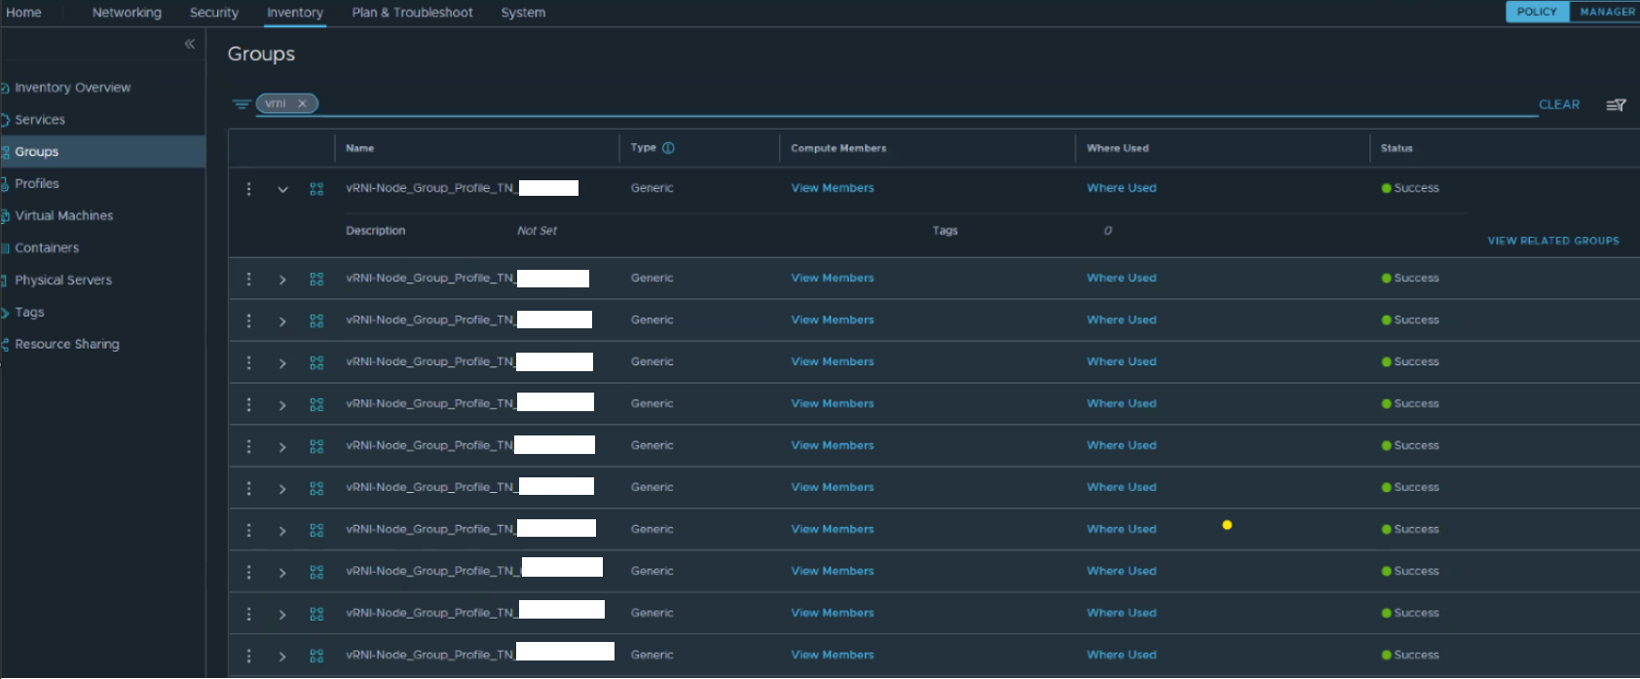
Task: Switch to POLICY mode
Action: click(1537, 12)
